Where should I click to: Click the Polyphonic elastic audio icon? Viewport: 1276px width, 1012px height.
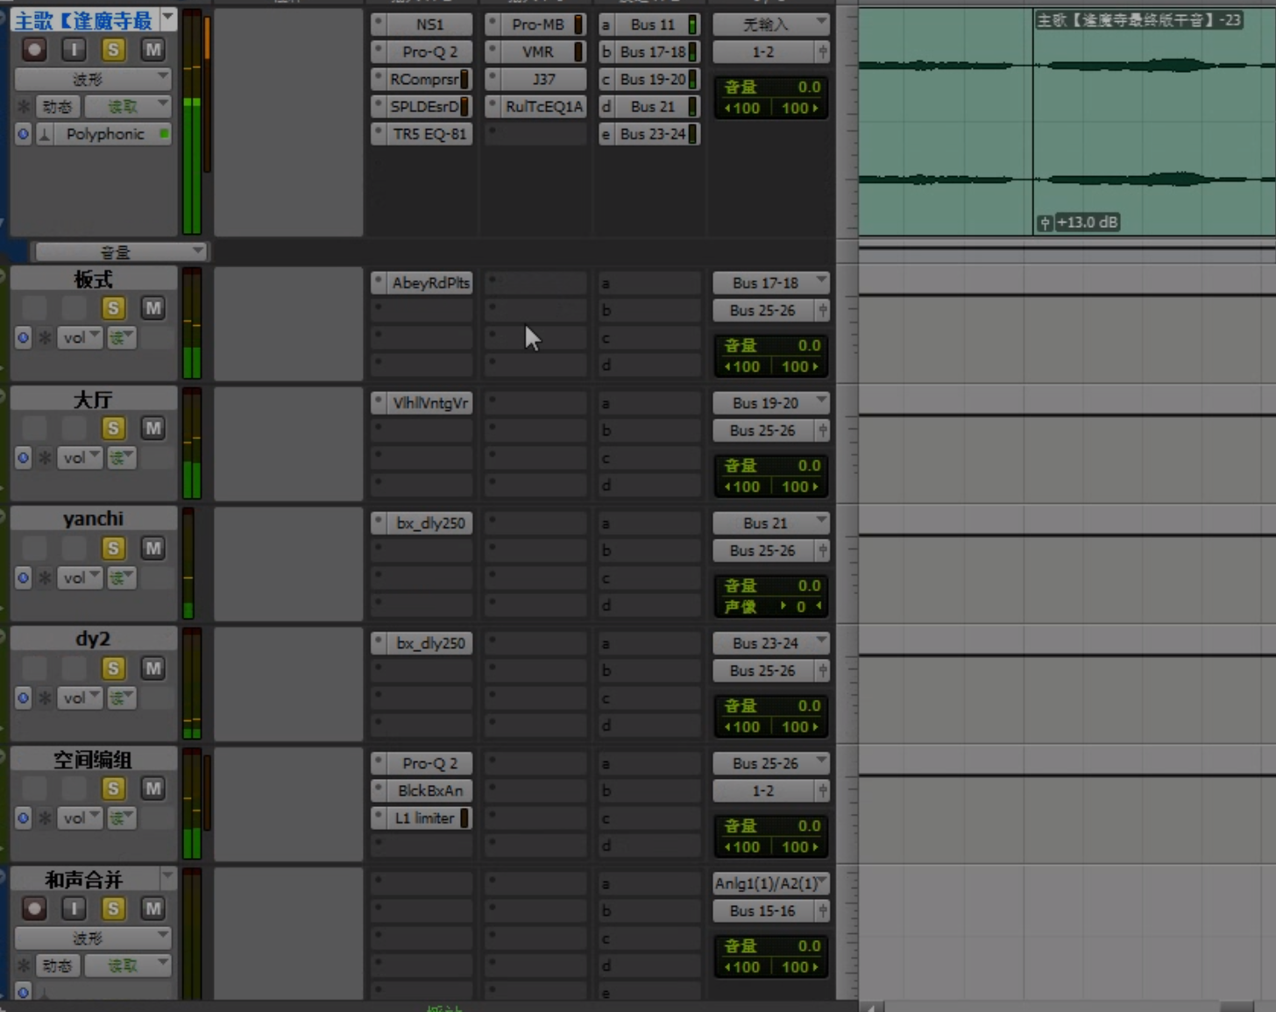[45, 134]
